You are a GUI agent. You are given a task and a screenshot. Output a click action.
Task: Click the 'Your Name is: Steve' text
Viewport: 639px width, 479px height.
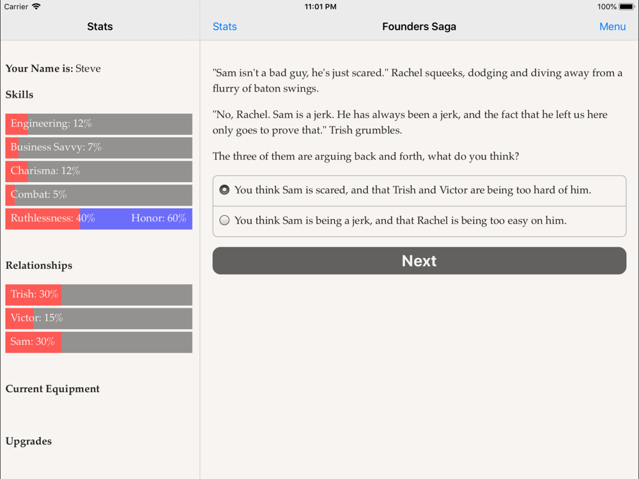coord(53,68)
